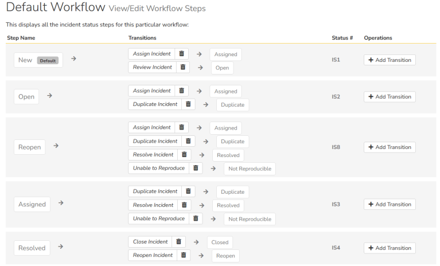
Task: Delete the Assign Incident transition in New row
Action: 181,53
